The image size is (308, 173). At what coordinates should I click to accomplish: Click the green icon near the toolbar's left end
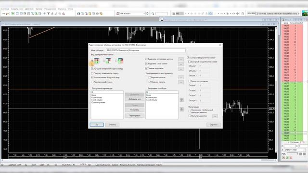13,13
